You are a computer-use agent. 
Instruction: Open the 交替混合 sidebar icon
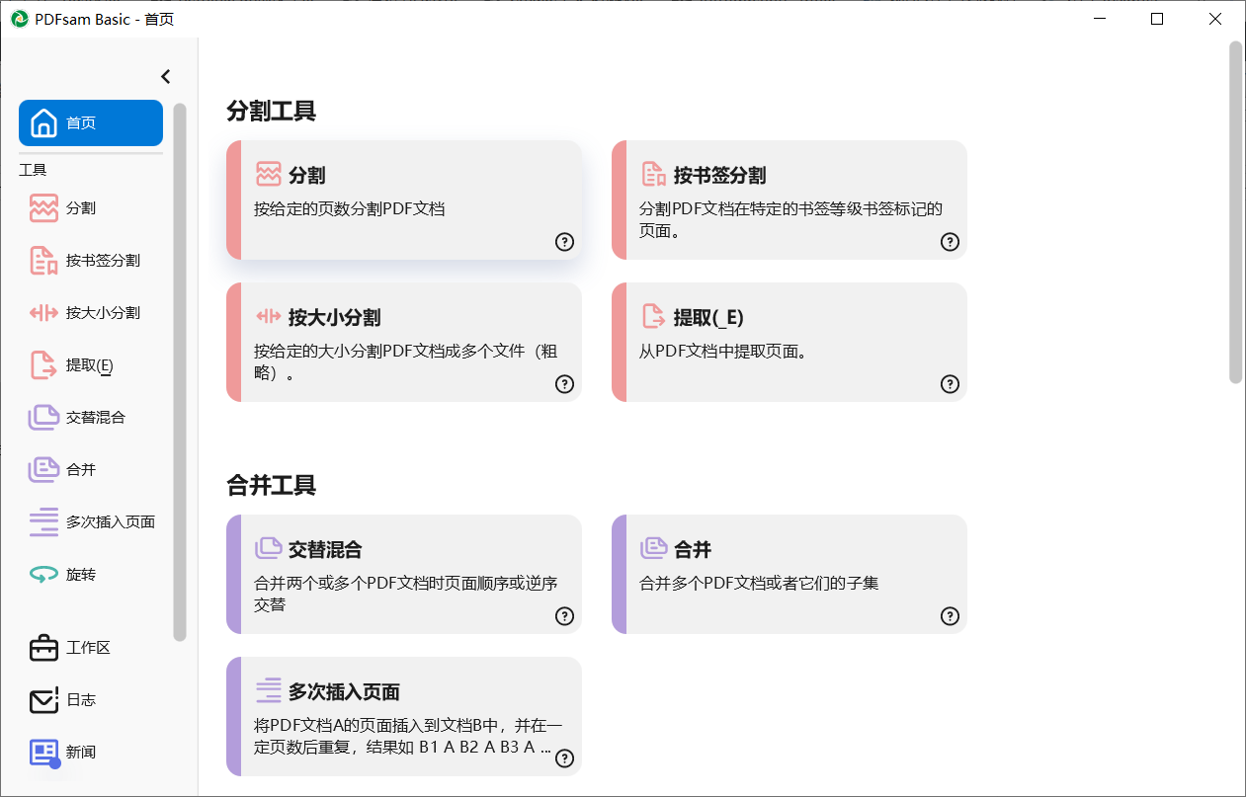click(x=43, y=418)
